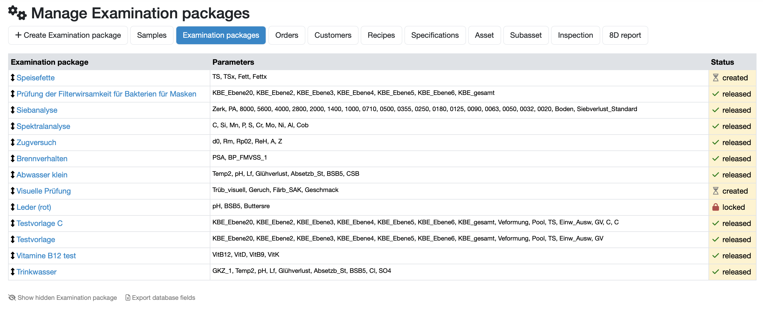Click the Status column header
This screenshot has height=309, width=763.
[722, 62]
